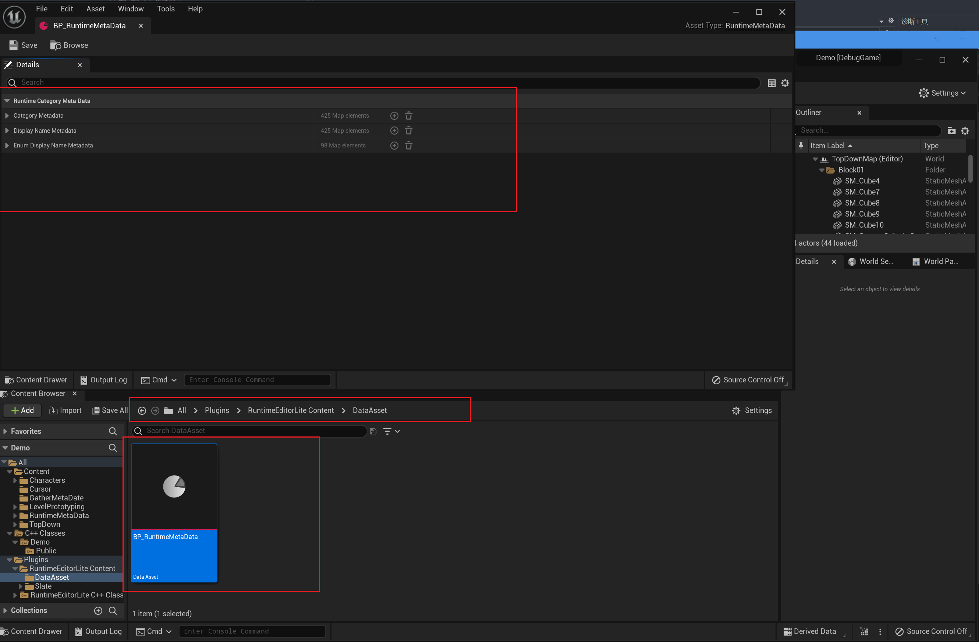Open the Outliner settings gear
The height and width of the screenshot is (642, 979).
pos(965,130)
